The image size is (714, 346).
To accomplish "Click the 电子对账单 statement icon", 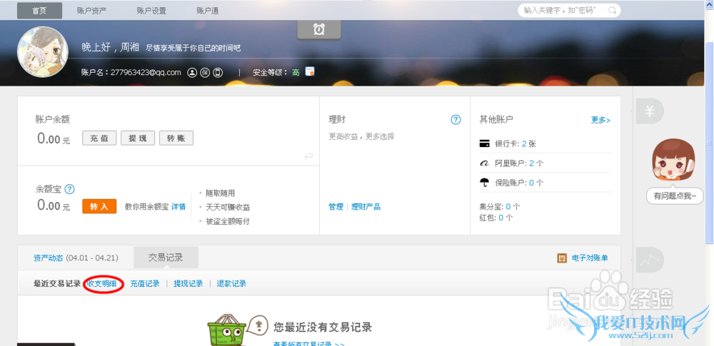I will (562, 258).
